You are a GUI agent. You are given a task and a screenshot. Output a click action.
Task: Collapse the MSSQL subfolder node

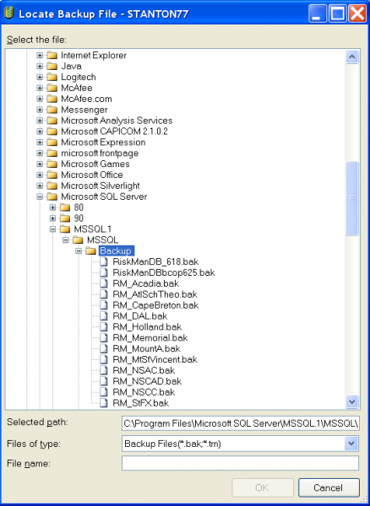(x=66, y=240)
